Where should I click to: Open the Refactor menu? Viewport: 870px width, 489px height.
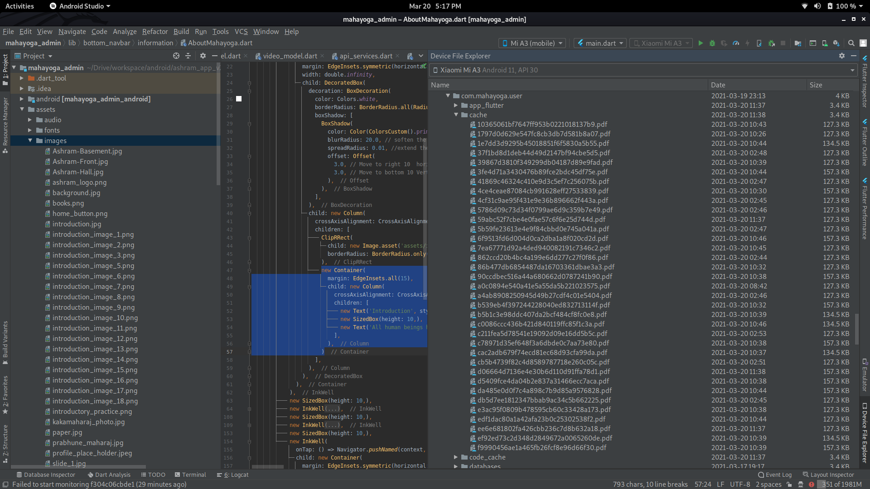pyautogui.click(x=155, y=32)
